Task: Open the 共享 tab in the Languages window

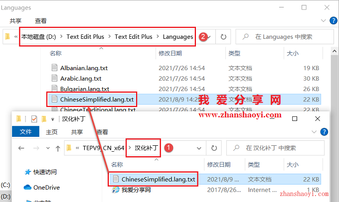Action: point(15,21)
